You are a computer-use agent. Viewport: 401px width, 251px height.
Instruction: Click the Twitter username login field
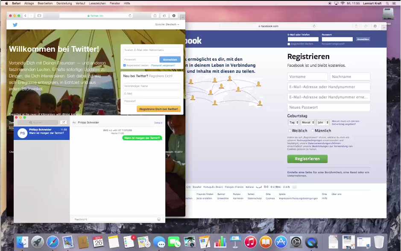coord(152,50)
